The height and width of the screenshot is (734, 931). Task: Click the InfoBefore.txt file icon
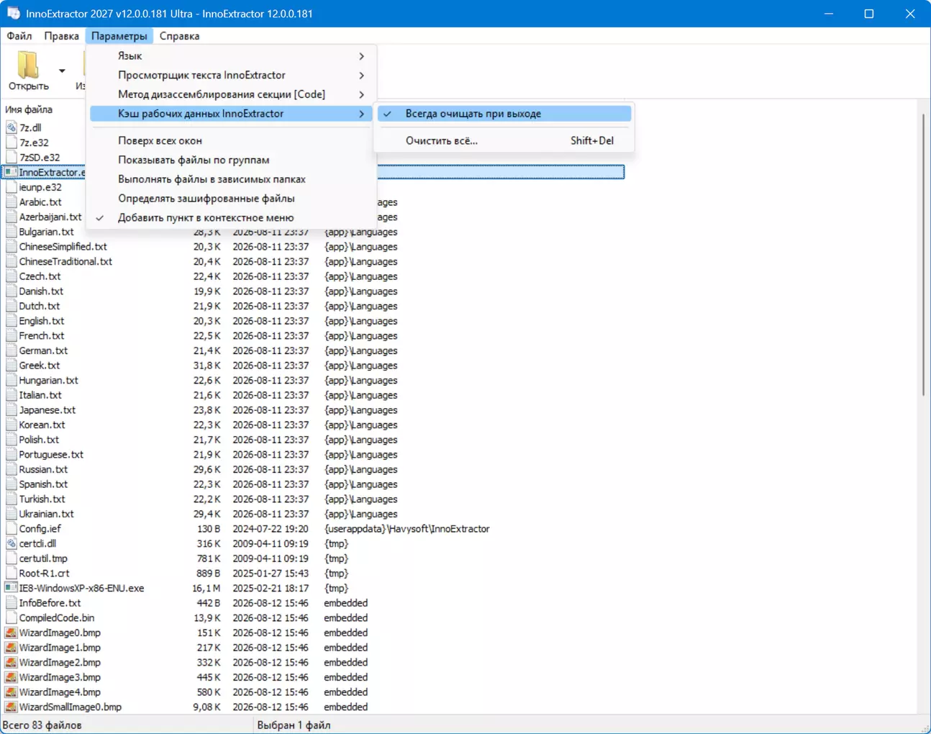click(11, 603)
